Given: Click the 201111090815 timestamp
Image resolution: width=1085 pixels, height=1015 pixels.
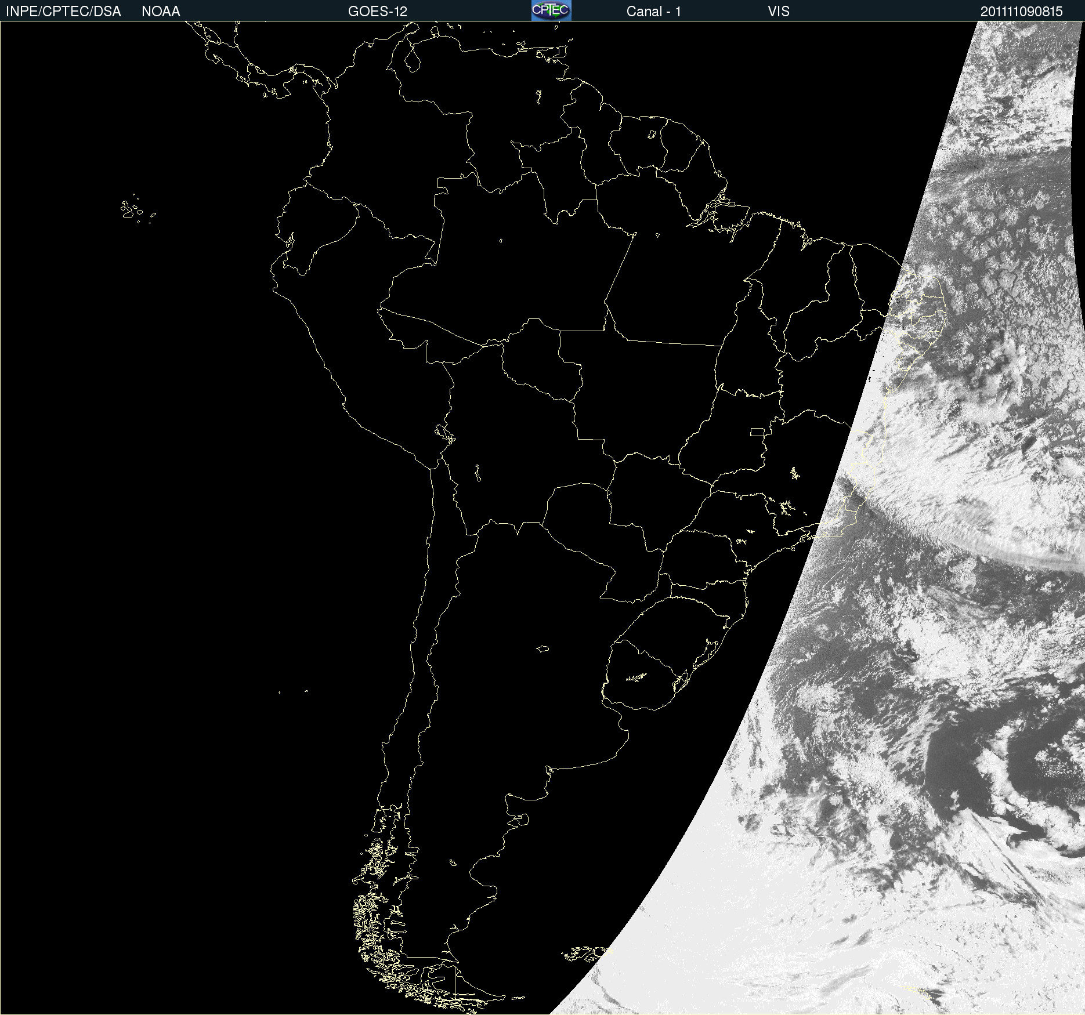Looking at the screenshot, I should coord(1022,12).
